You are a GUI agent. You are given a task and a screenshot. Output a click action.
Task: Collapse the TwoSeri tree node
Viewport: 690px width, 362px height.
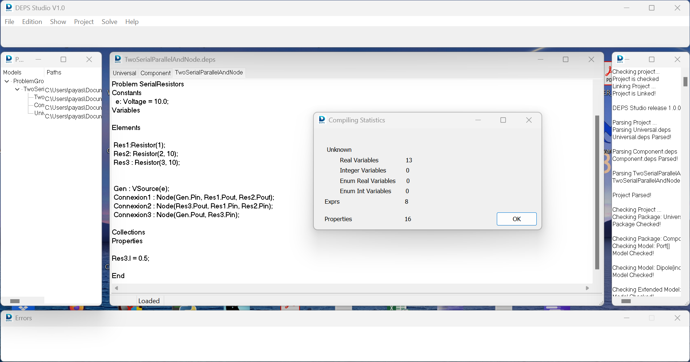(17, 89)
